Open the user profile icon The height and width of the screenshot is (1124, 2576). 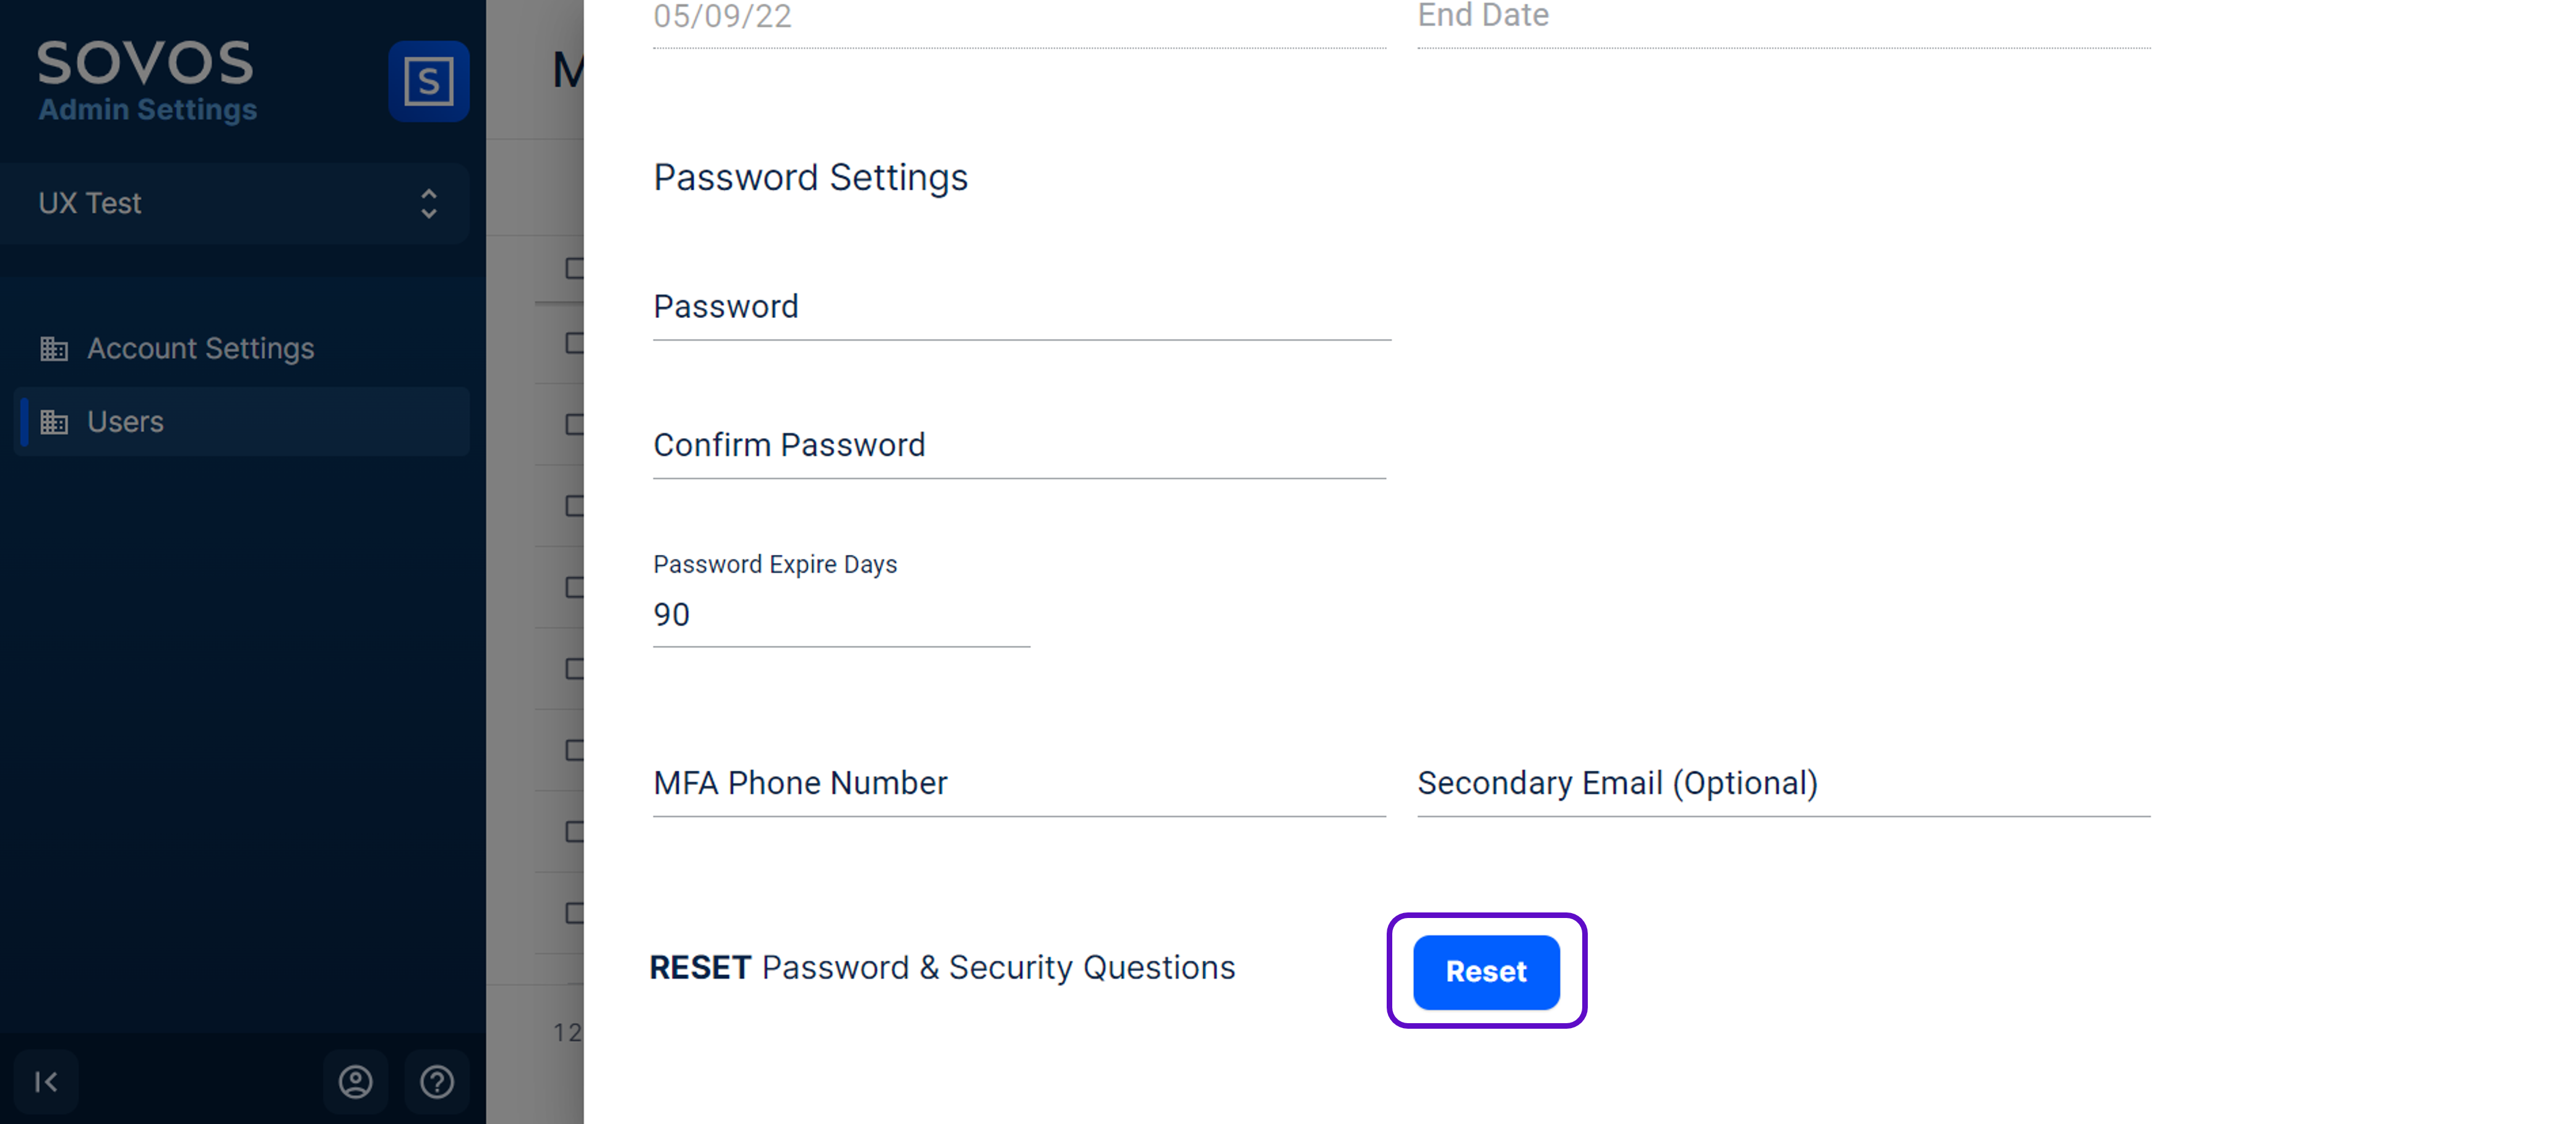click(x=355, y=1082)
